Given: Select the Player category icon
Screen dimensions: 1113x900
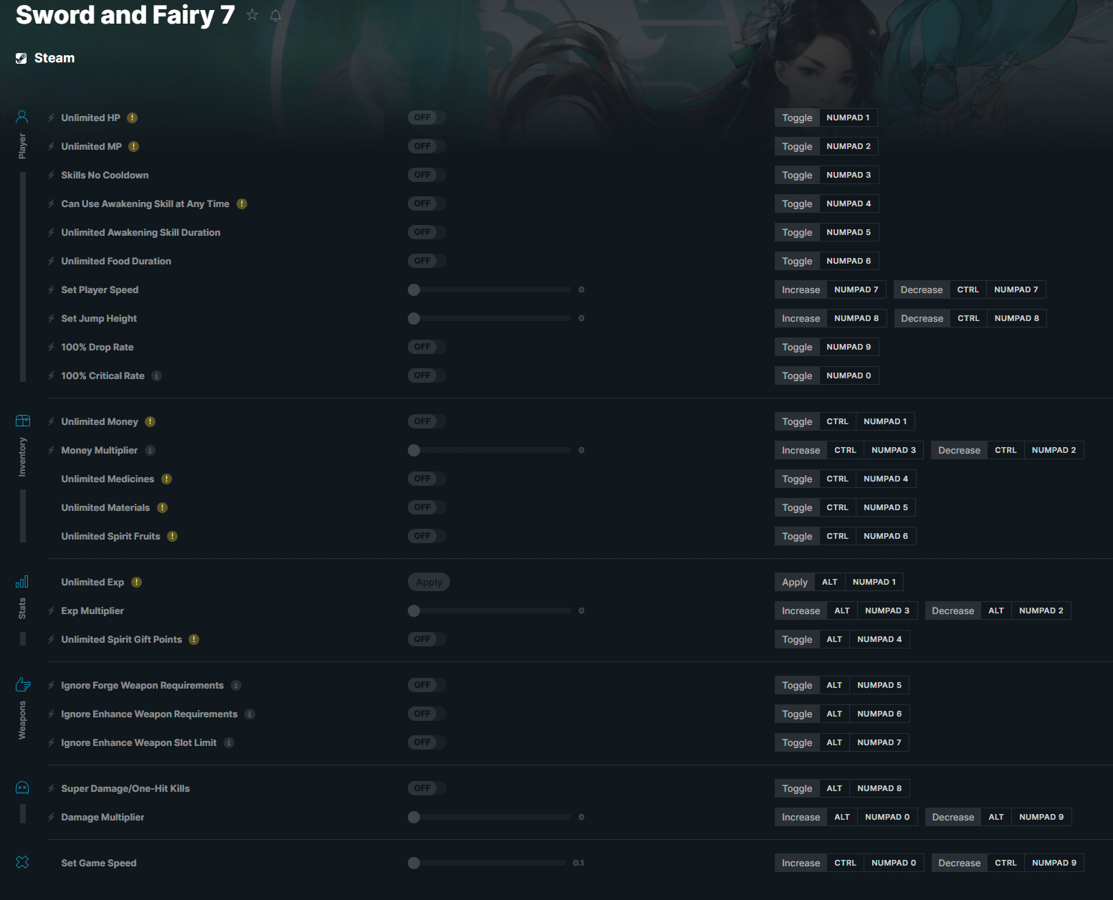Looking at the screenshot, I should click(x=22, y=116).
